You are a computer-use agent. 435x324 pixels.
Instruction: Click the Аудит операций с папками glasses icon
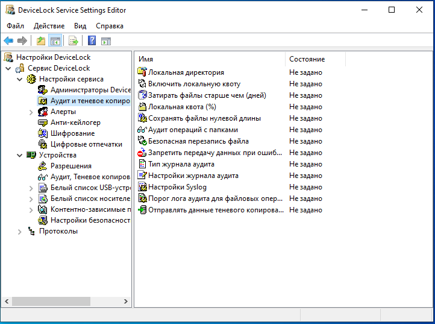click(142, 130)
